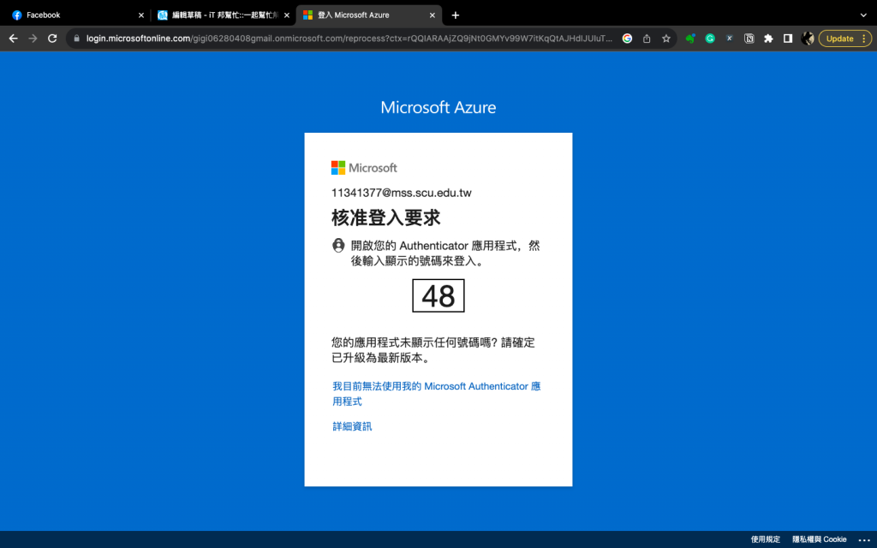Open the Extensions puzzle piece menu
877x548 pixels.
(x=768, y=39)
